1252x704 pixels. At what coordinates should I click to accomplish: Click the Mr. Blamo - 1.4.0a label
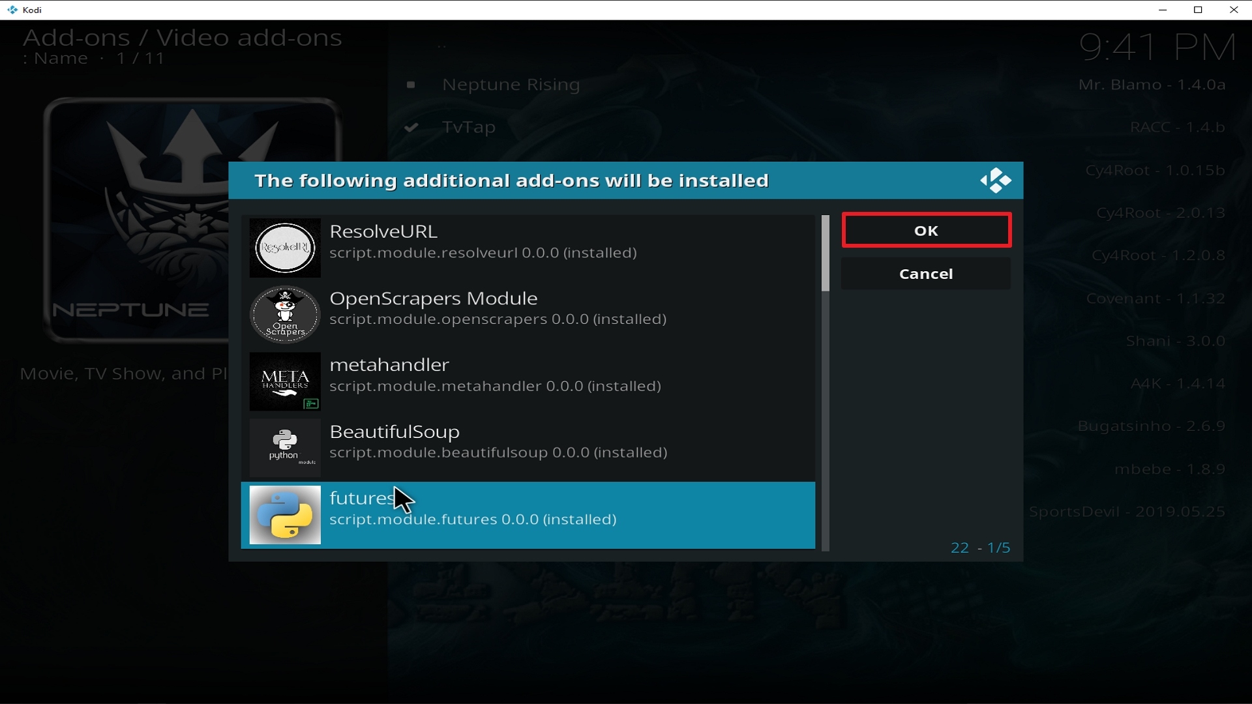pyautogui.click(x=1152, y=85)
